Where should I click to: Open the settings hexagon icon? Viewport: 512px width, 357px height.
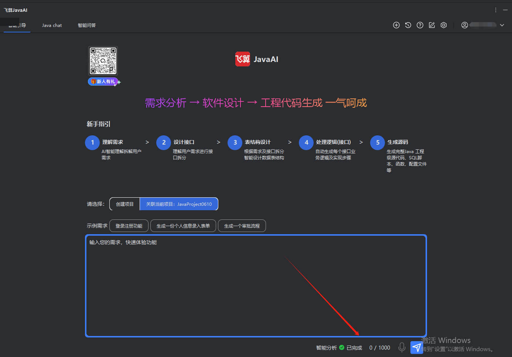pos(444,25)
